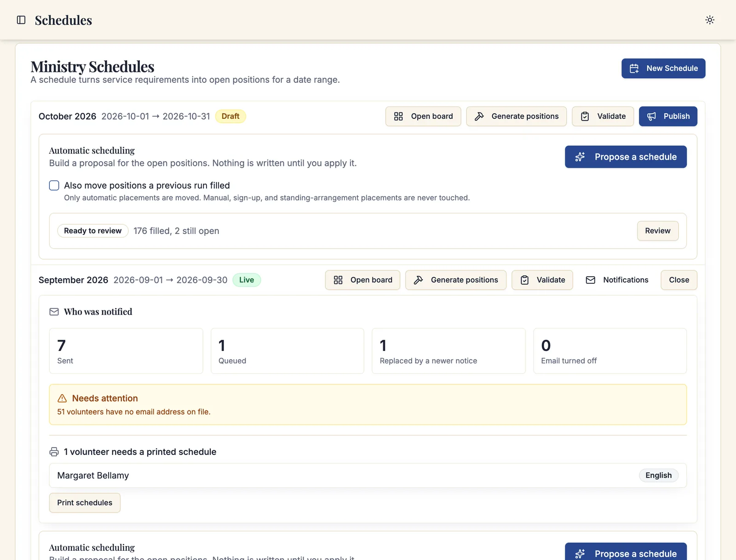Image resolution: width=736 pixels, height=560 pixels.
Task: Open board for October 2026
Action: (x=423, y=116)
